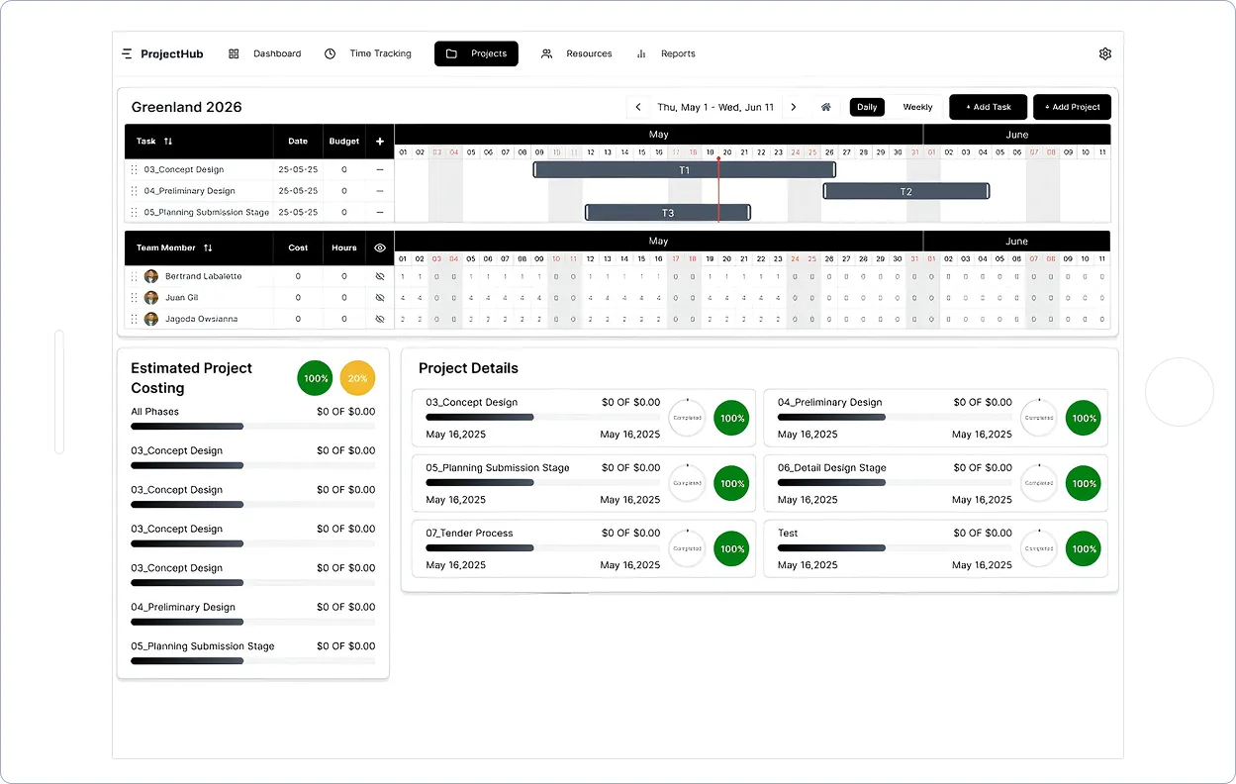Grab the drag handle for 04_Preliminary Design
The height and width of the screenshot is (784, 1236).
[x=135, y=191]
